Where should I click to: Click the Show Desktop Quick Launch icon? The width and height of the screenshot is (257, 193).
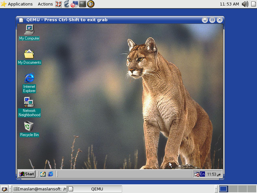43,174
